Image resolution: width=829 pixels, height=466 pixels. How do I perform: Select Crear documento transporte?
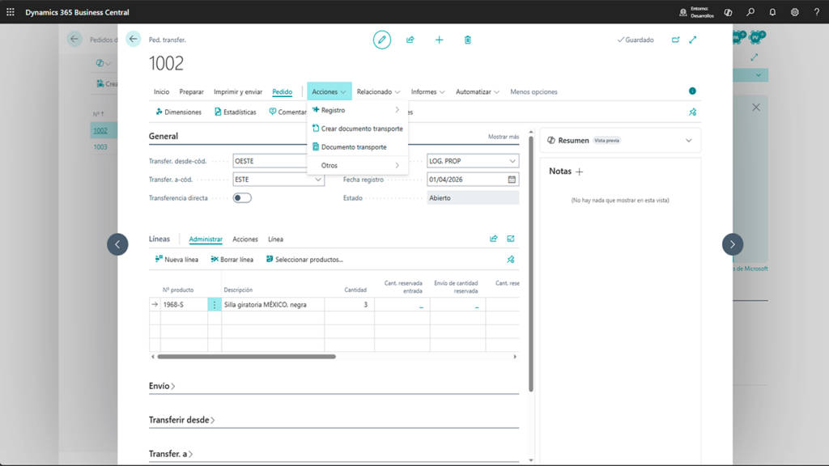pyautogui.click(x=357, y=129)
